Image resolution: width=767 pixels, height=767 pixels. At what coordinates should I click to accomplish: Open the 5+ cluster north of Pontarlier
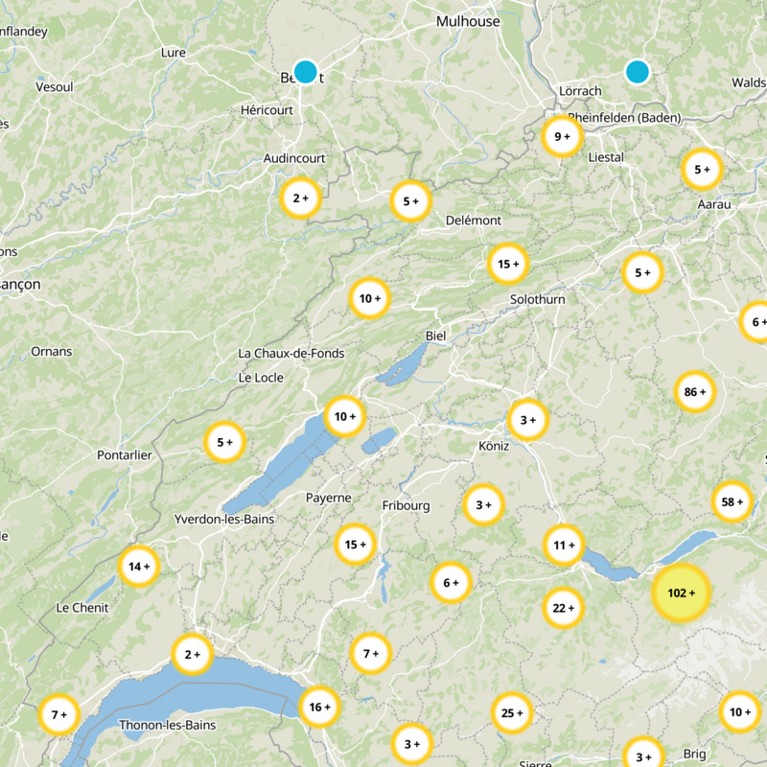pos(225,442)
